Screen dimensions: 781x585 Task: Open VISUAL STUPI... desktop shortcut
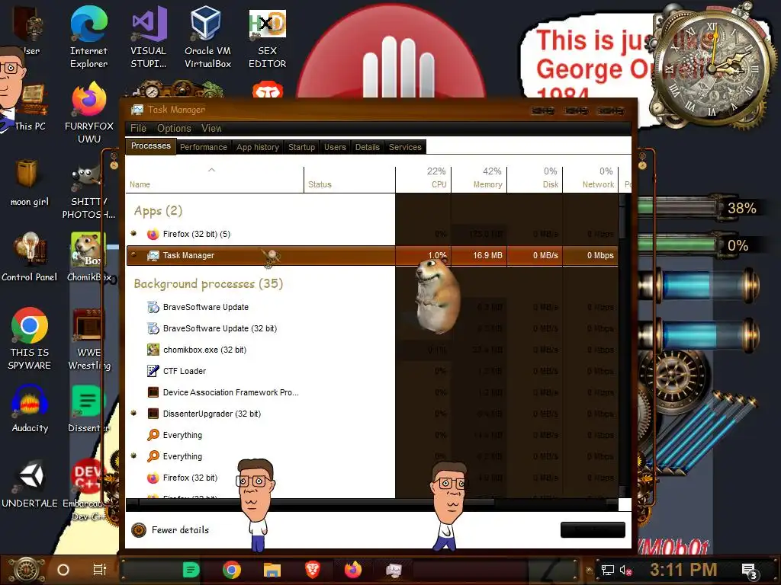[x=149, y=37]
